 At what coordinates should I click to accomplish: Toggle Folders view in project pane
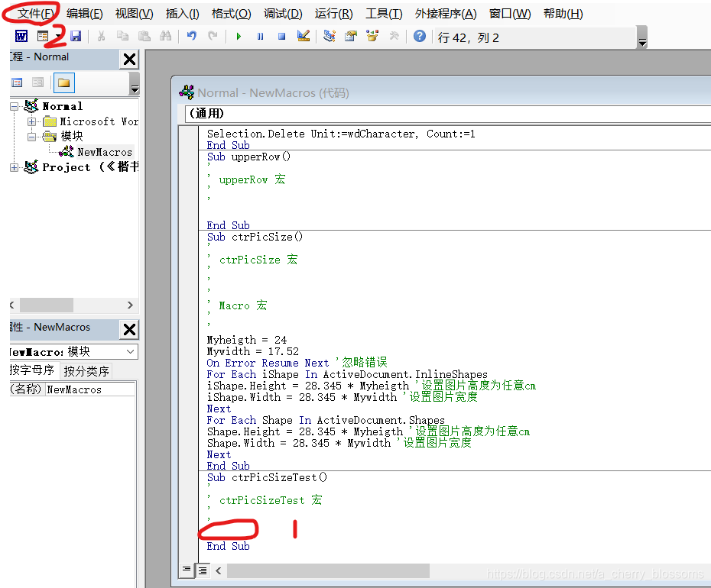click(64, 82)
